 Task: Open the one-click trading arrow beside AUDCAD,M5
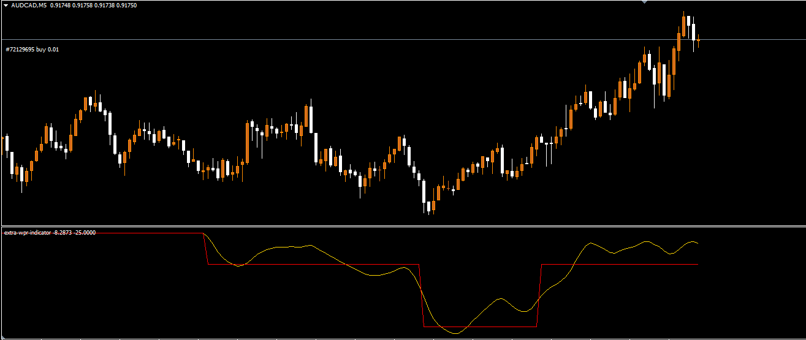[6, 5]
